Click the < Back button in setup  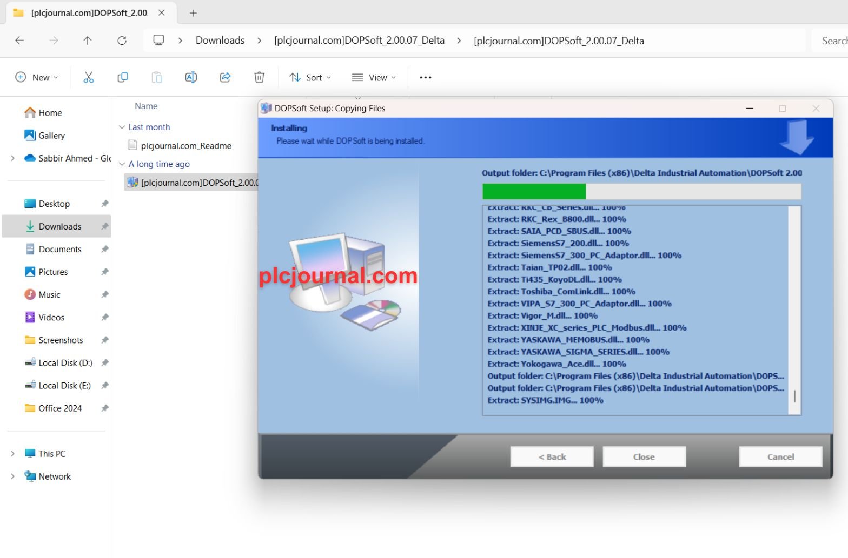(552, 456)
